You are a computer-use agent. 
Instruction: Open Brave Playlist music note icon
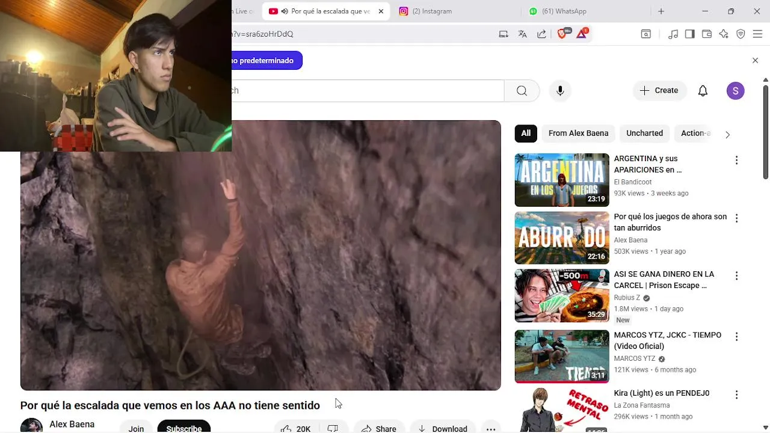coord(673,34)
